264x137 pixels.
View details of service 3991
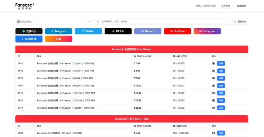[213, 64]
